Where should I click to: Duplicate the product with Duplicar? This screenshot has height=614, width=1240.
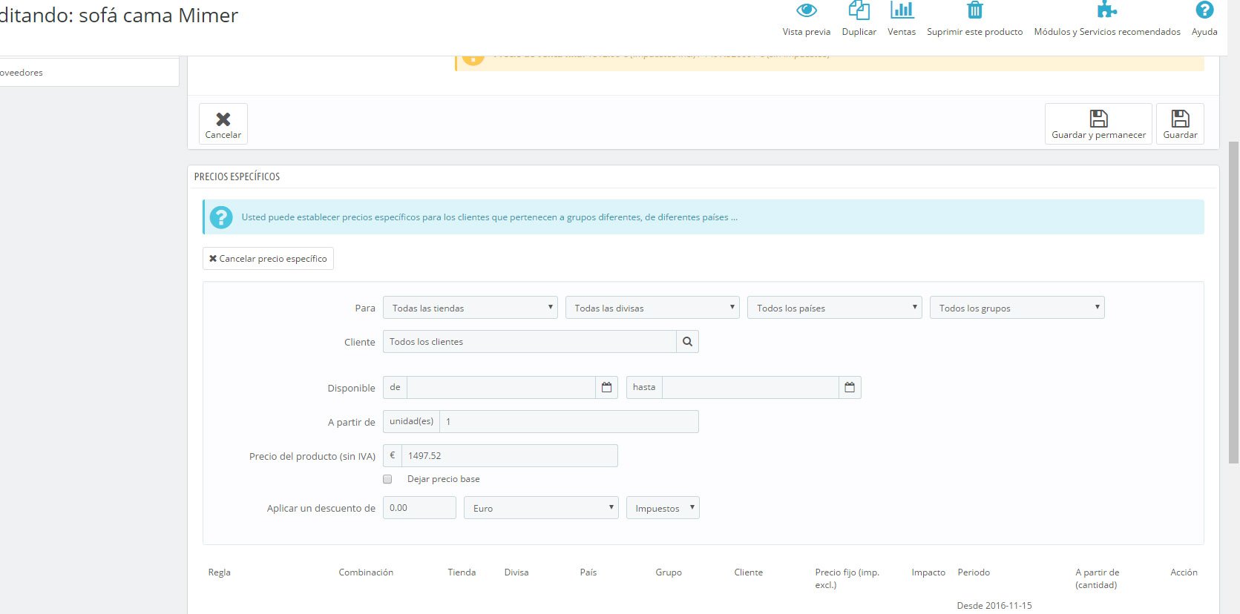point(859,19)
